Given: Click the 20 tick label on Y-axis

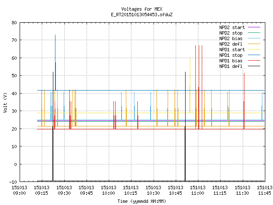Looking at the screenshot, I should click(x=15, y=129).
